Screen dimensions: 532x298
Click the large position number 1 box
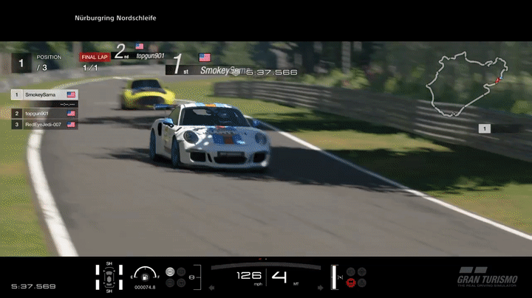[x=21, y=63]
